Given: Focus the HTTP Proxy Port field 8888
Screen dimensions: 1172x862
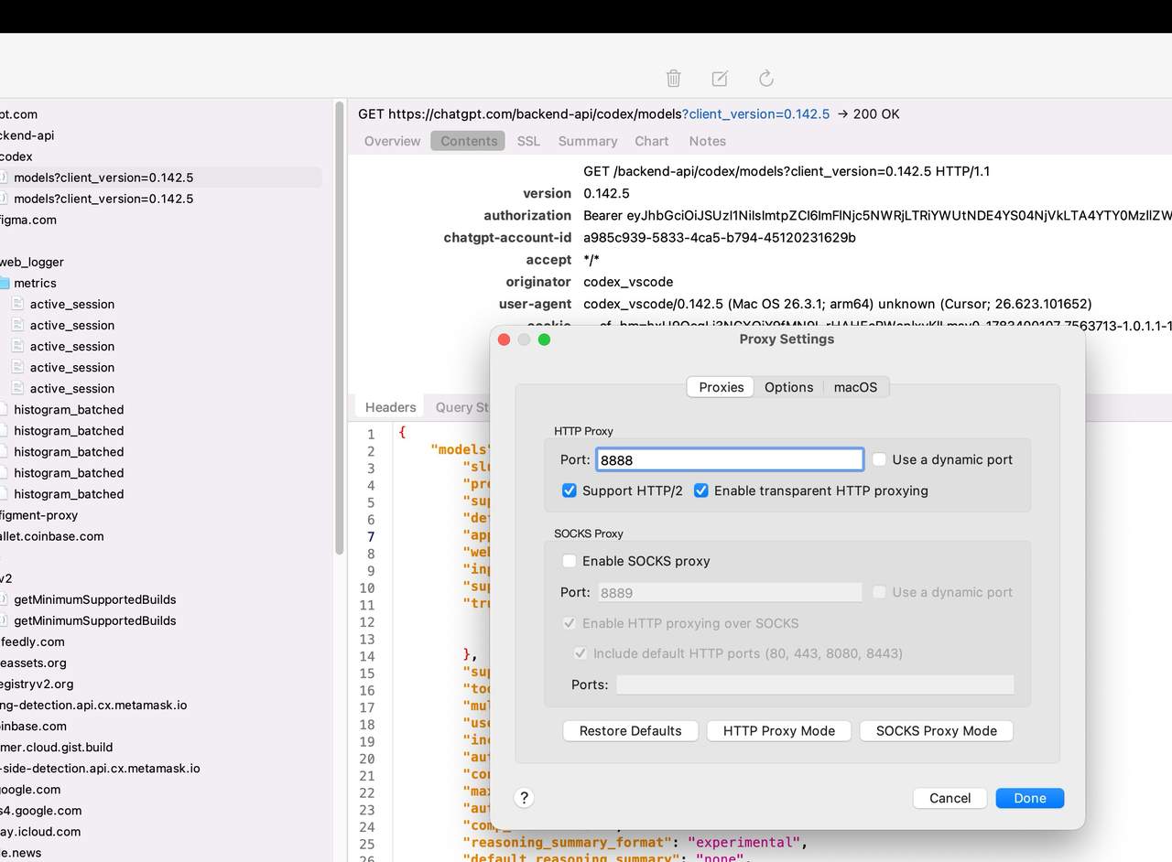Looking at the screenshot, I should [x=730, y=459].
